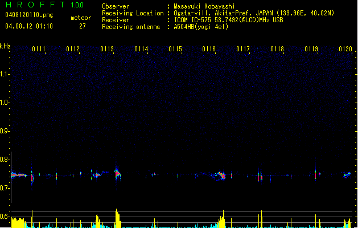This screenshot has height=228, width=358.
Task: Click the 0114 time marker
Action: pos(141,49)
